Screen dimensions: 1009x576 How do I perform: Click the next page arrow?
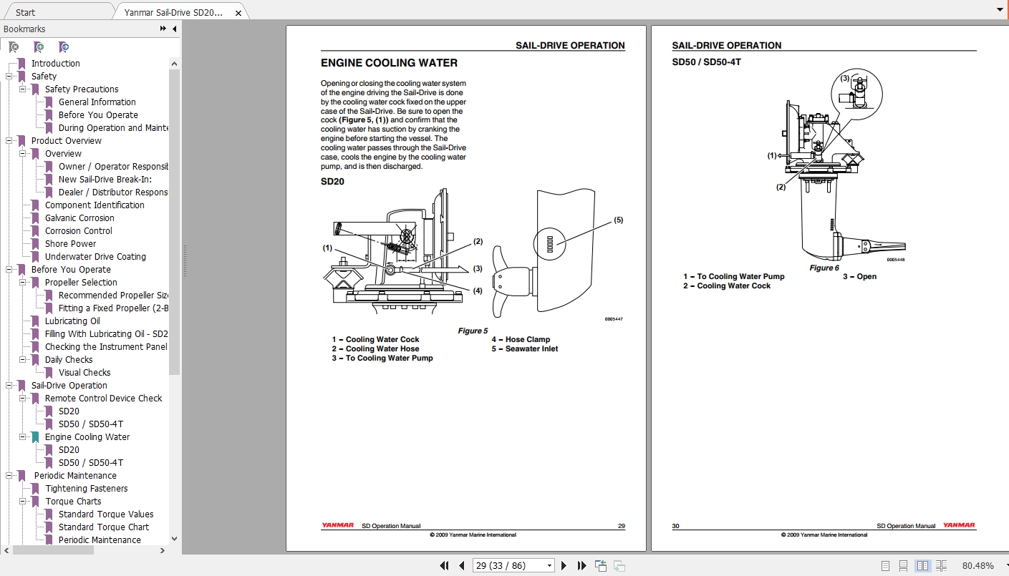coord(564,565)
